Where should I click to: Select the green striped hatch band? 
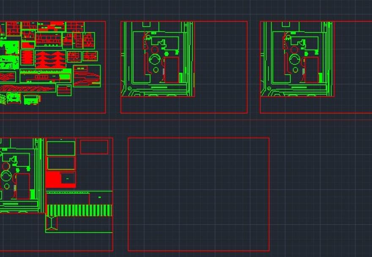(x=79, y=210)
